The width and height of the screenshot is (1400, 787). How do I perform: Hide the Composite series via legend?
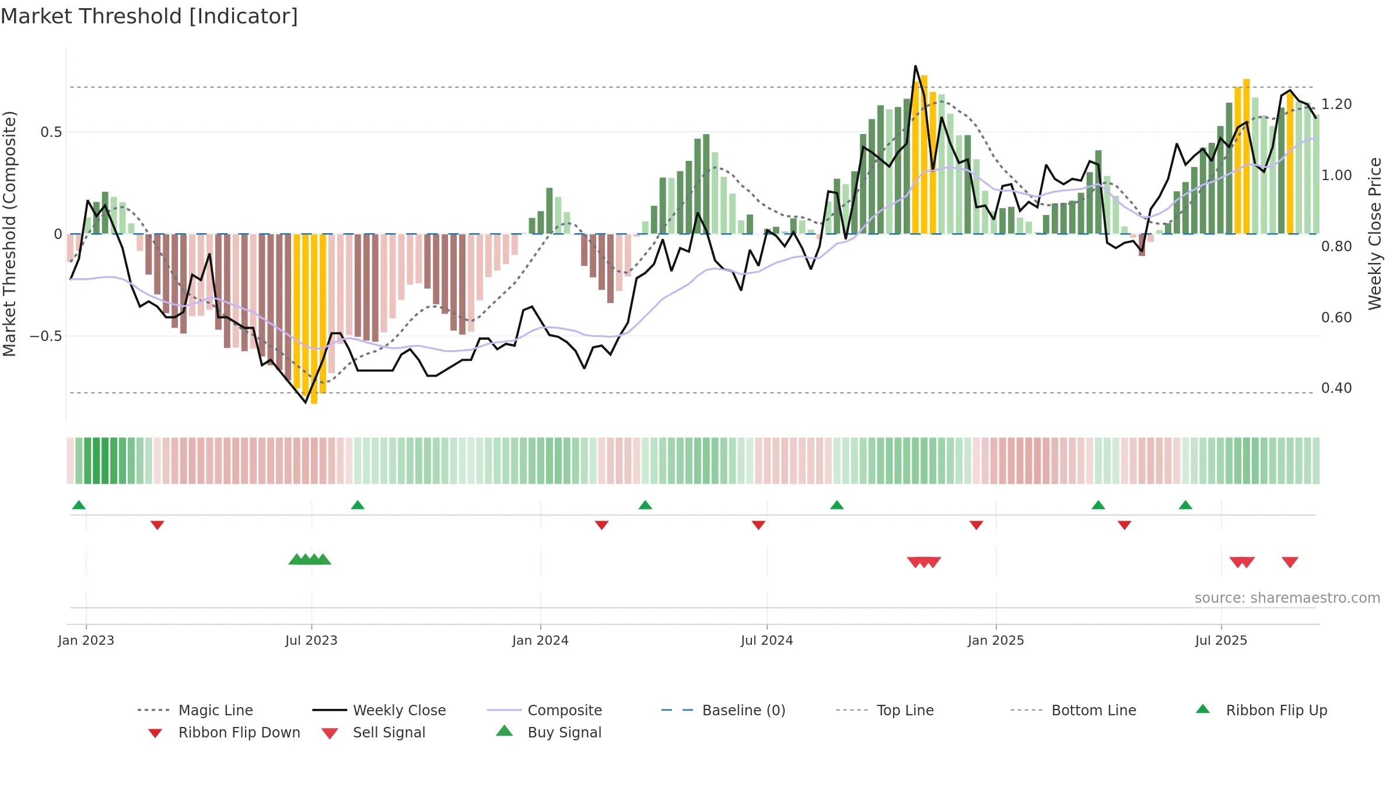[x=544, y=710]
